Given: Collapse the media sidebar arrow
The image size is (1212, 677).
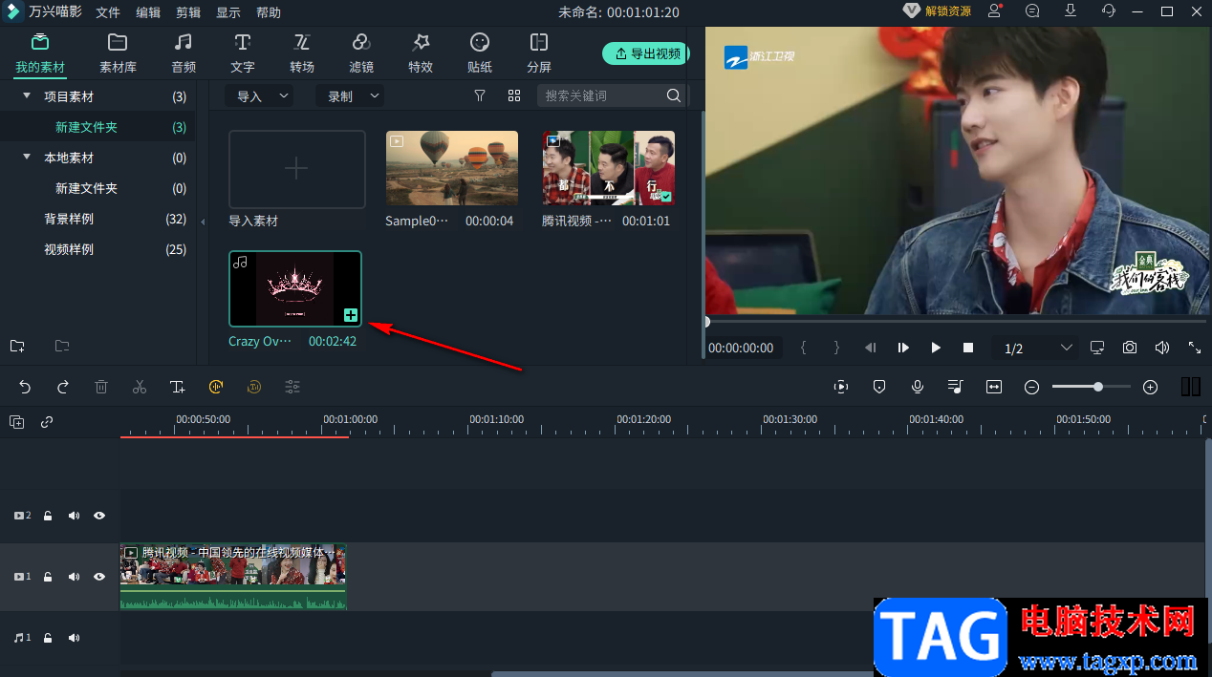Looking at the screenshot, I should 202,222.
